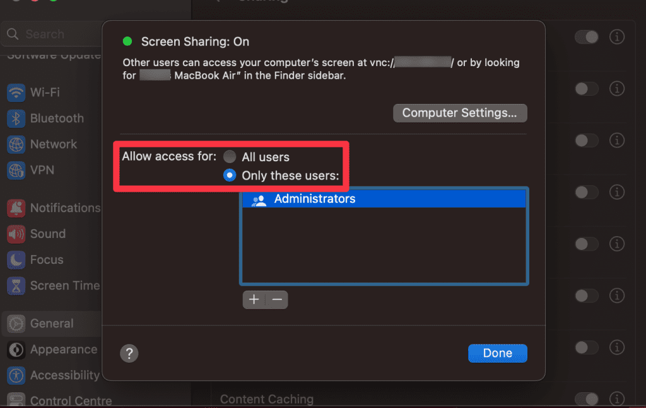Add a user with the plus button

click(254, 300)
